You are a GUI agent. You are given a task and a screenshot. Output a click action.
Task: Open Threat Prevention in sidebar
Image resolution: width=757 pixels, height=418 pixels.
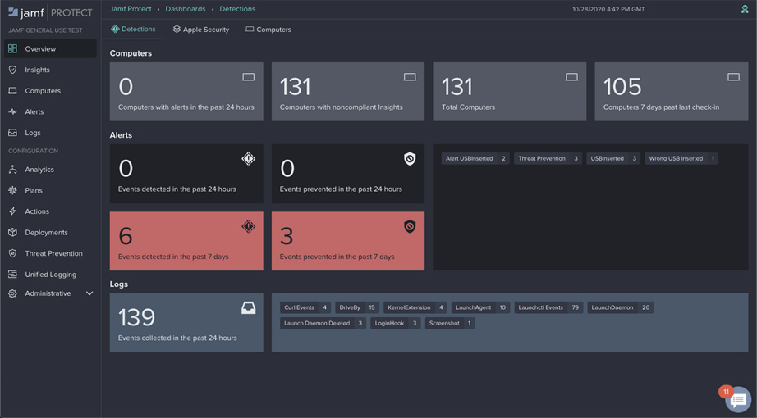53,253
